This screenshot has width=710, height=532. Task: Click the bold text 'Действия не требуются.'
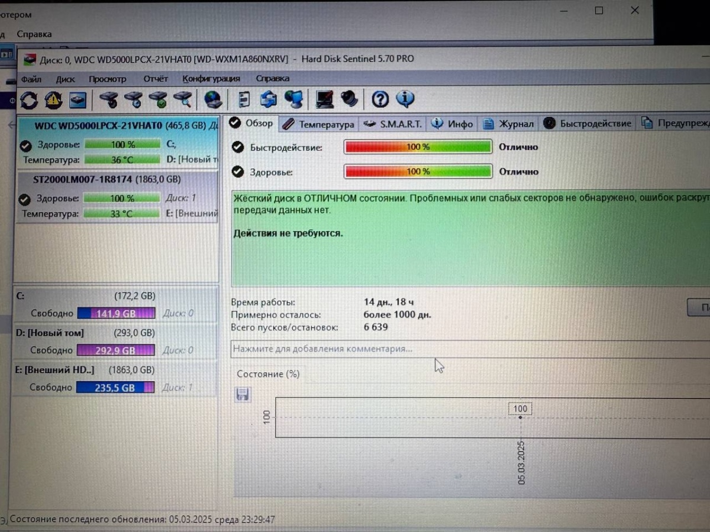click(x=288, y=233)
